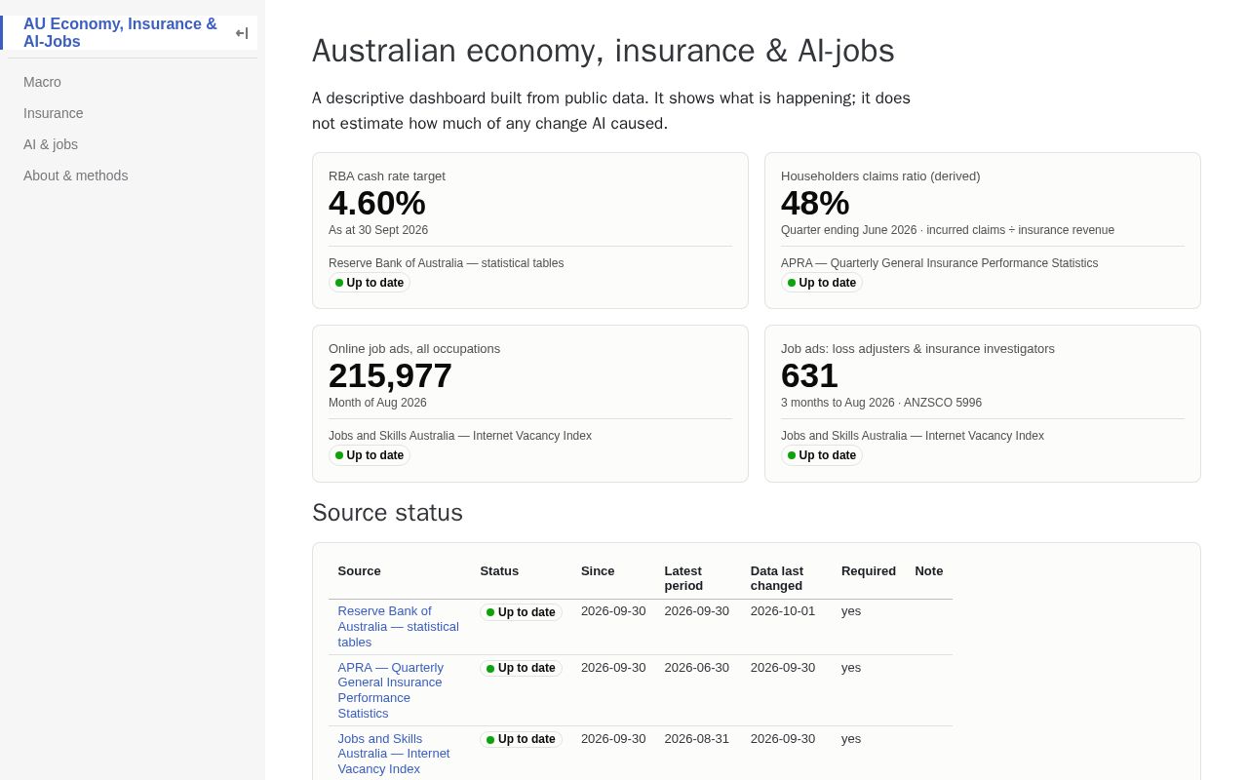
Task: Click the Data last changed column header
Action: point(777,578)
